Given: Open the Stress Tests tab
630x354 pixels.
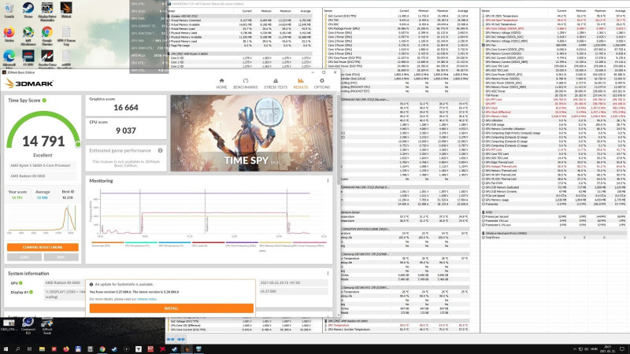Looking at the screenshot, I should pos(276,83).
